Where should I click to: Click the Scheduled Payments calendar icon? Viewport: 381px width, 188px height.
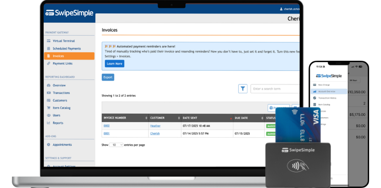[49, 48]
